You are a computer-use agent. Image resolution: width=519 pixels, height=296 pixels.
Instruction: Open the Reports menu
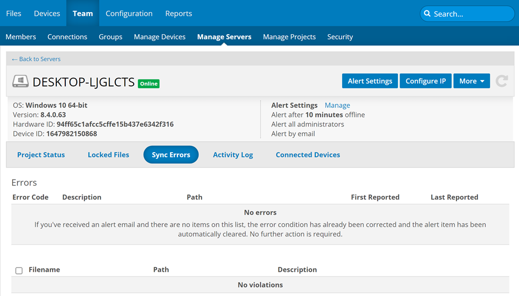178,14
